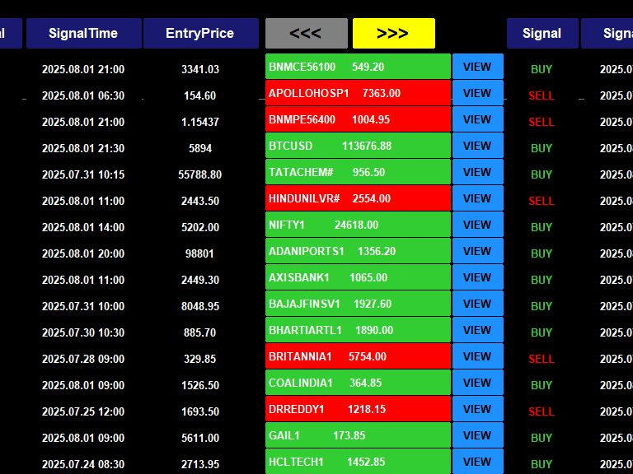This screenshot has width=633, height=474.
Task: Click BUY signal in BTCUSD row
Action: click(542, 148)
